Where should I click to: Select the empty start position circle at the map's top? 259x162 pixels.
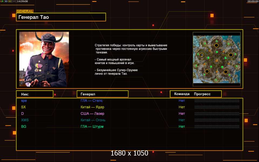pos(216,45)
